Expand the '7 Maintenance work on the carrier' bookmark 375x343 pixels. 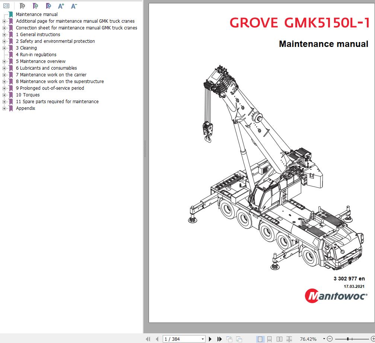click(4, 75)
